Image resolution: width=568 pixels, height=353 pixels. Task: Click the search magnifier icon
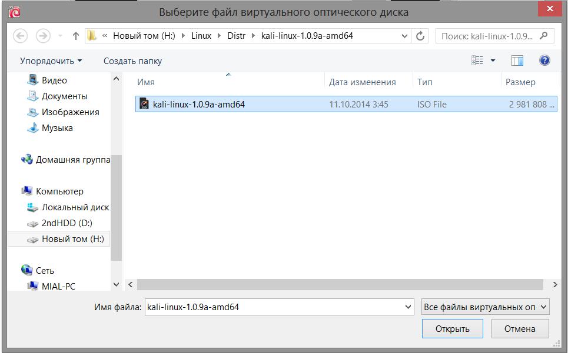[543, 36]
